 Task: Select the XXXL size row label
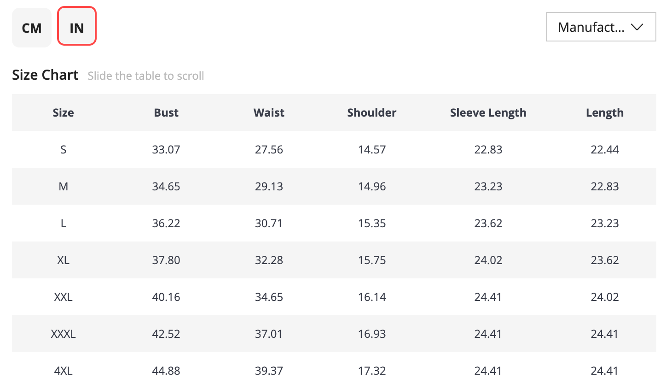(63, 334)
